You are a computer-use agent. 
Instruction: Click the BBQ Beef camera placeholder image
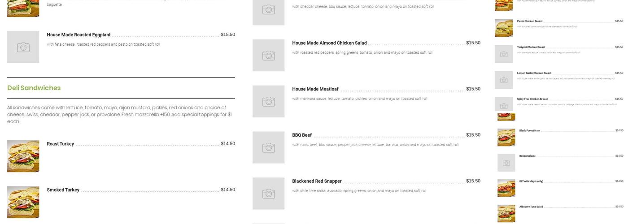pyautogui.click(x=268, y=147)
